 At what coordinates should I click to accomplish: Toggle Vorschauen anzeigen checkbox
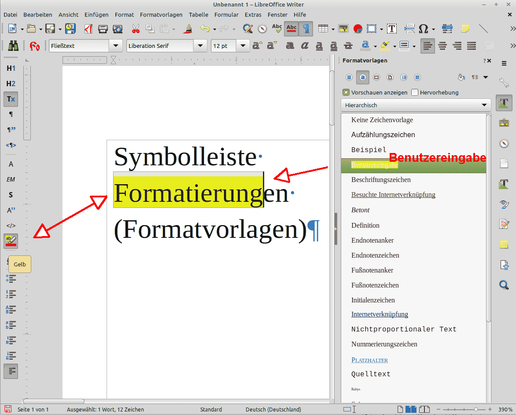(x=346, y=93)
